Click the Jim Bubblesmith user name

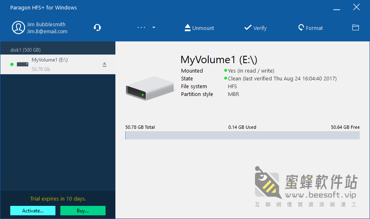tap(46, 24)
